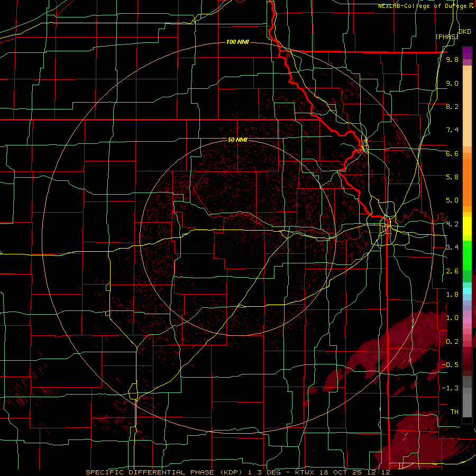Click the SPECIFIC DIFFERENTIAL PHASE (KDP) caption

coord(166,472)
